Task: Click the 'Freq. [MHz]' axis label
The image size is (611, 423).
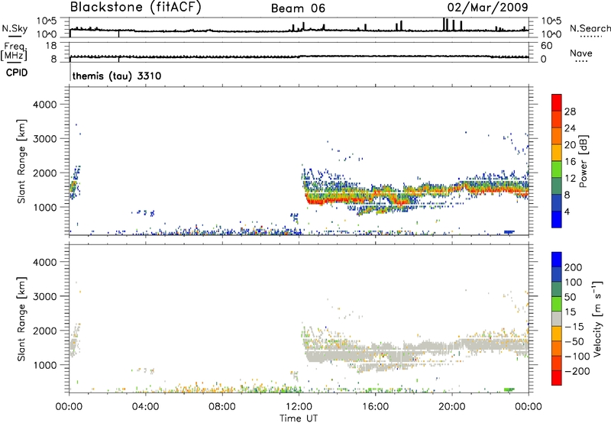Action: point(14,51)
